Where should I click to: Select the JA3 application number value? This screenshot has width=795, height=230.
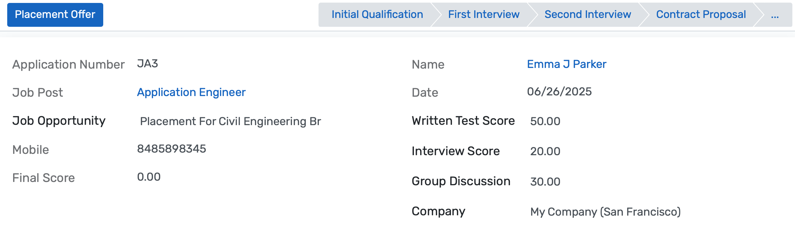pos(147,64)
